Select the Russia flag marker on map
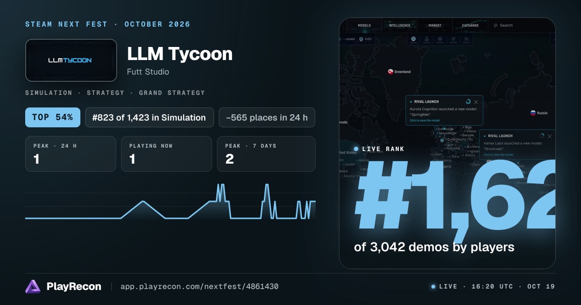 tap(533, 113)
